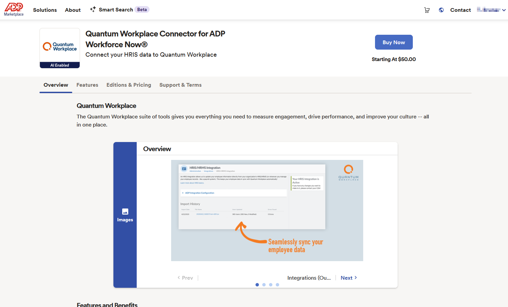Viewport: 508px width, 307px height.
Task: Switch to the Editions & Pricing tab
Action: 129,85
